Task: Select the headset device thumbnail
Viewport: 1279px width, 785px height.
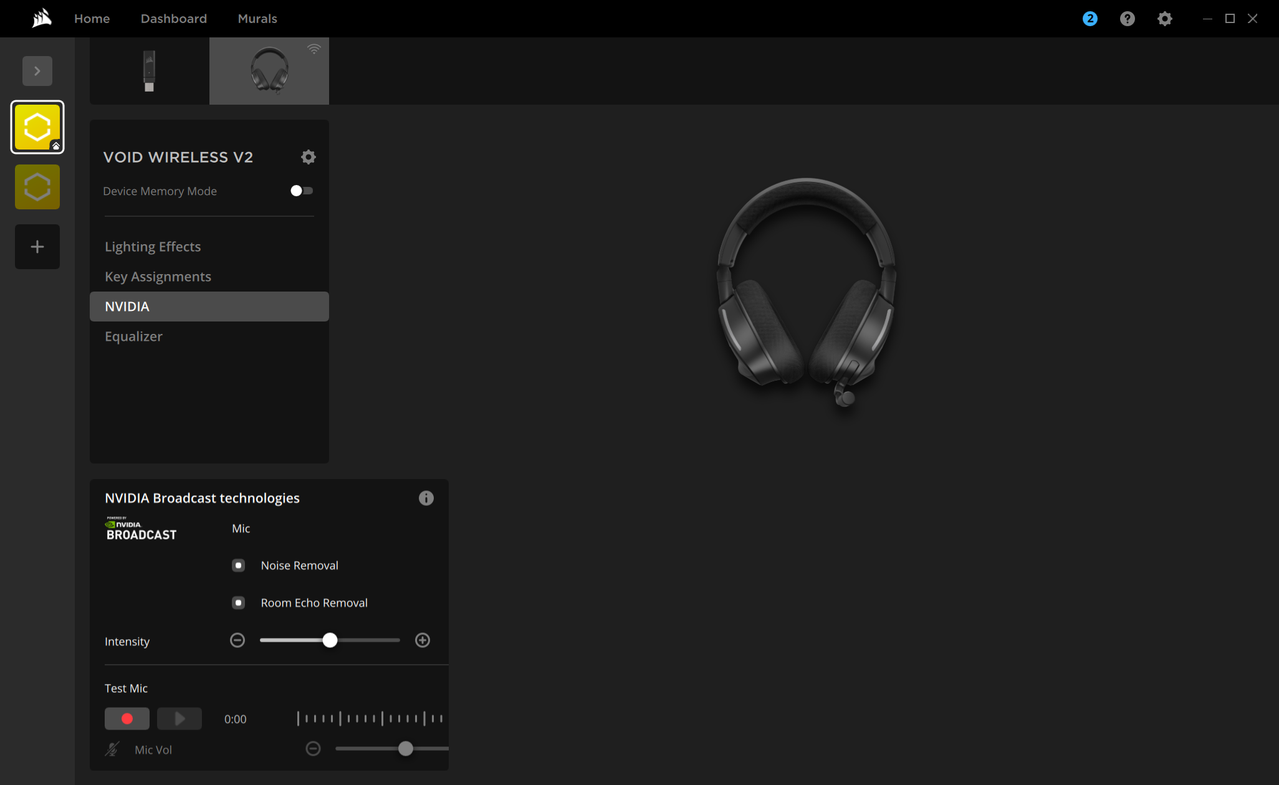Action: pyautogui.click(x=269, y=71)
